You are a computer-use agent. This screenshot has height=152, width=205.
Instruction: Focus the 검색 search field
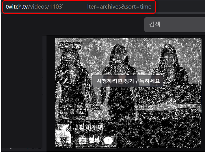tap(174, 24)
